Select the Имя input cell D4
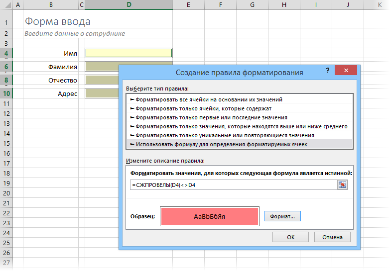The image size is (390, 271). tap(129, 53)
